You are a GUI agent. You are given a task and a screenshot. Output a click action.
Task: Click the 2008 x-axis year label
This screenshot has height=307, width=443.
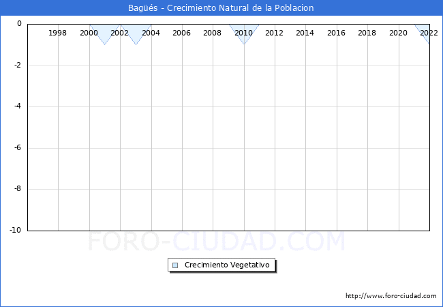[212, 33]
